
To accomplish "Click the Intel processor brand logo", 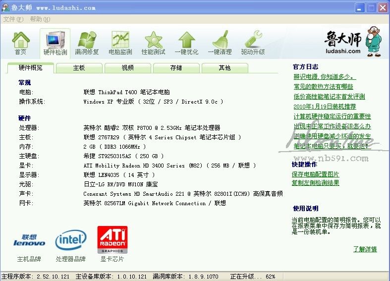I will click(71, 240).
